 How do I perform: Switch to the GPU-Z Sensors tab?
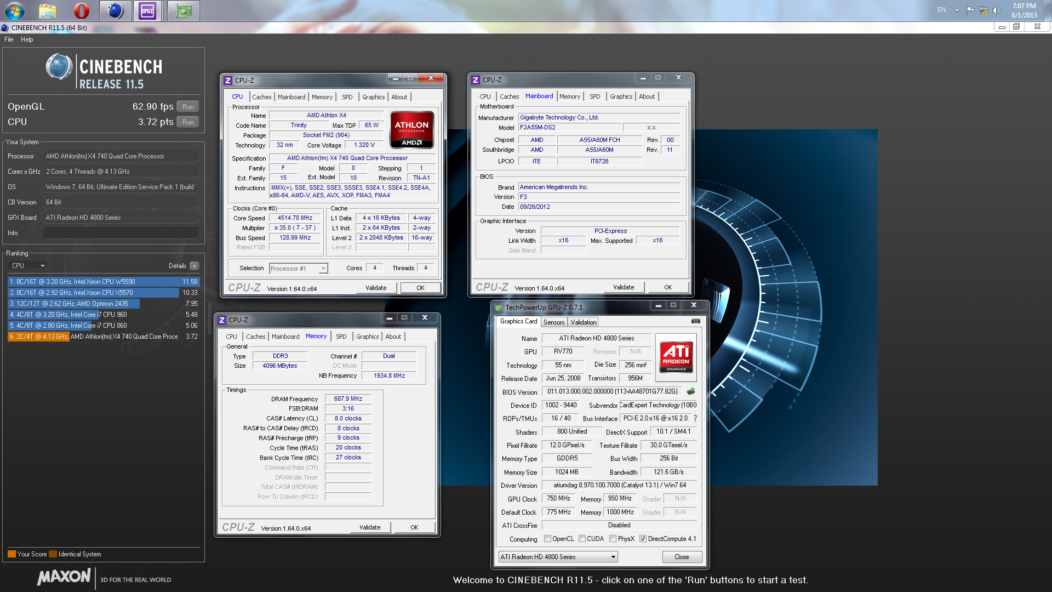[x=553, y=322]
